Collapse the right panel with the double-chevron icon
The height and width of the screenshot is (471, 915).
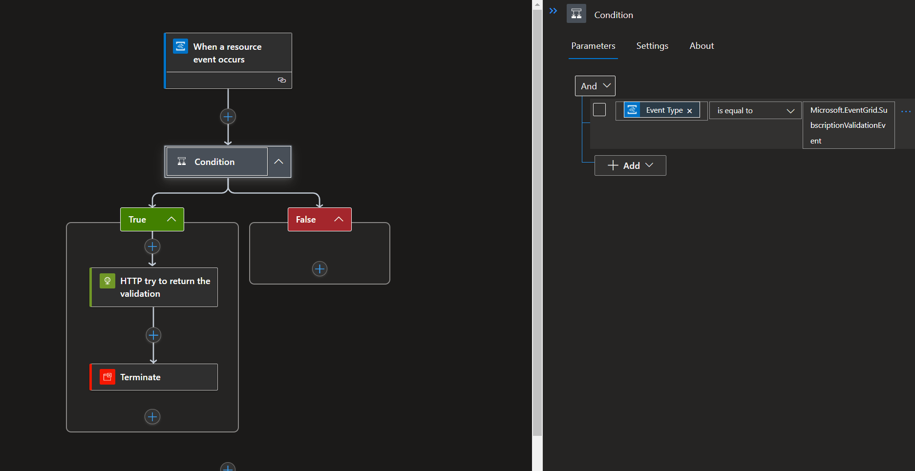[x=553, y=10]
